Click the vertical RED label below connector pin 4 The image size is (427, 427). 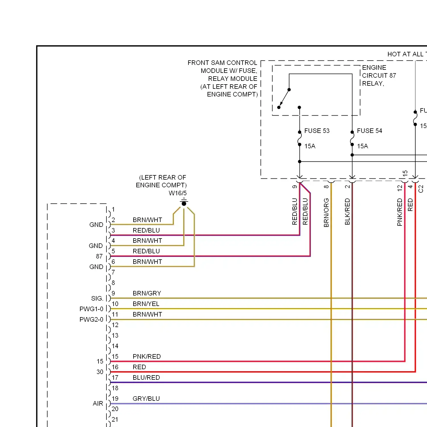click(410, 205)
